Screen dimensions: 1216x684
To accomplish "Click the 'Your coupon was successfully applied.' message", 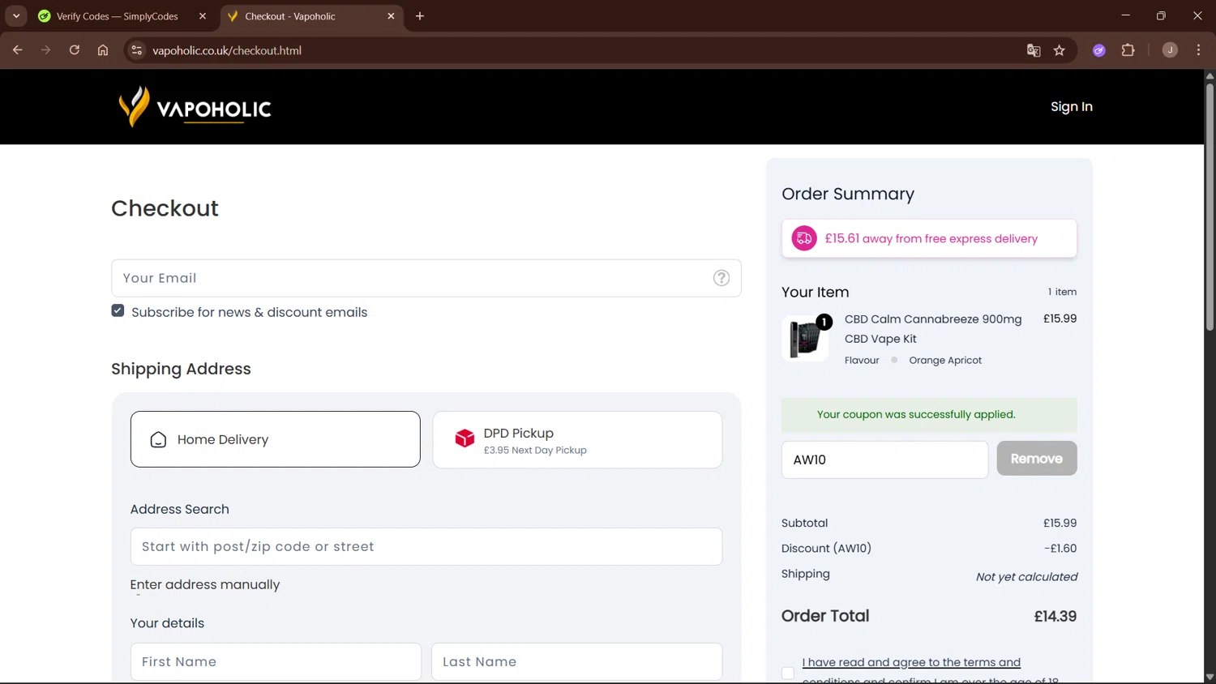I will 916,414.
